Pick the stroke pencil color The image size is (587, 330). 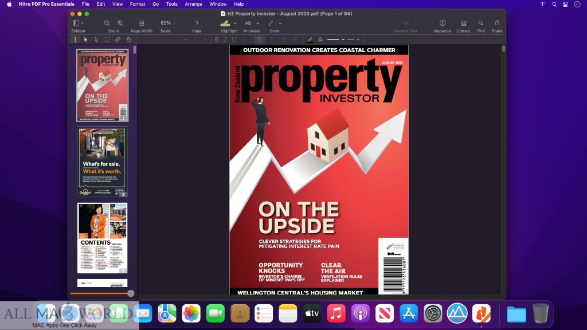tap(310, 40)
